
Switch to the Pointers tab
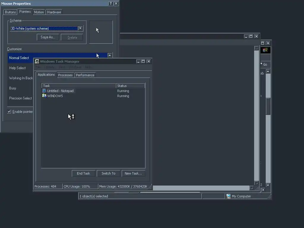click(x=25, y=12)
